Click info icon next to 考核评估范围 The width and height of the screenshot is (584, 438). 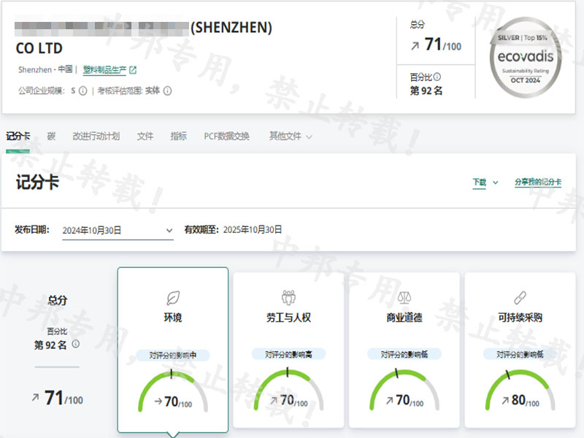167,91
